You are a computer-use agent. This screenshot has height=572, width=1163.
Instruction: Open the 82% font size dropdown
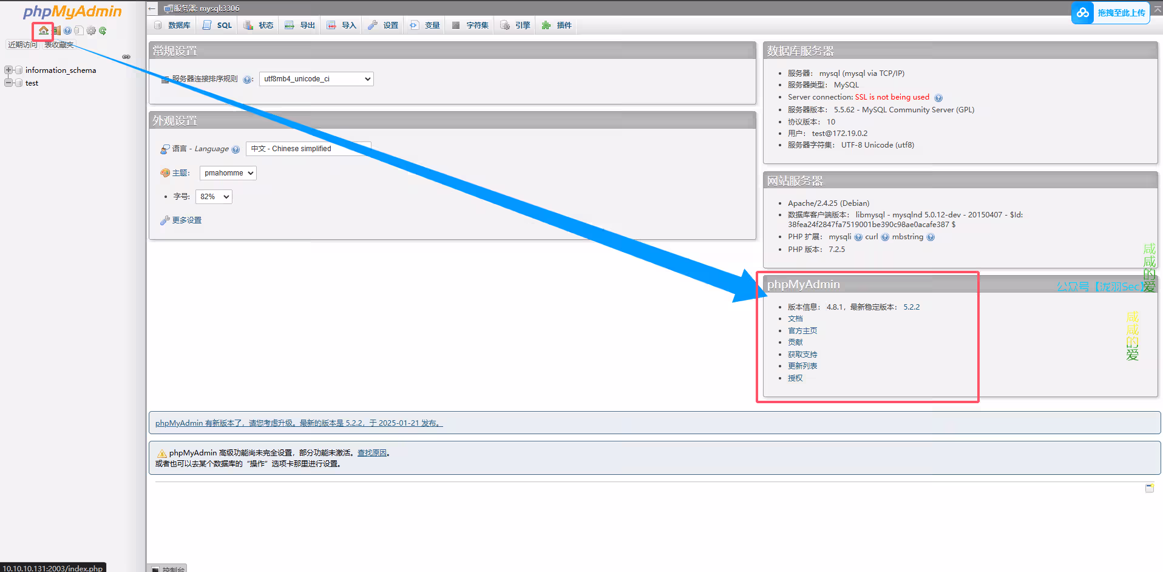coord(214,197)
